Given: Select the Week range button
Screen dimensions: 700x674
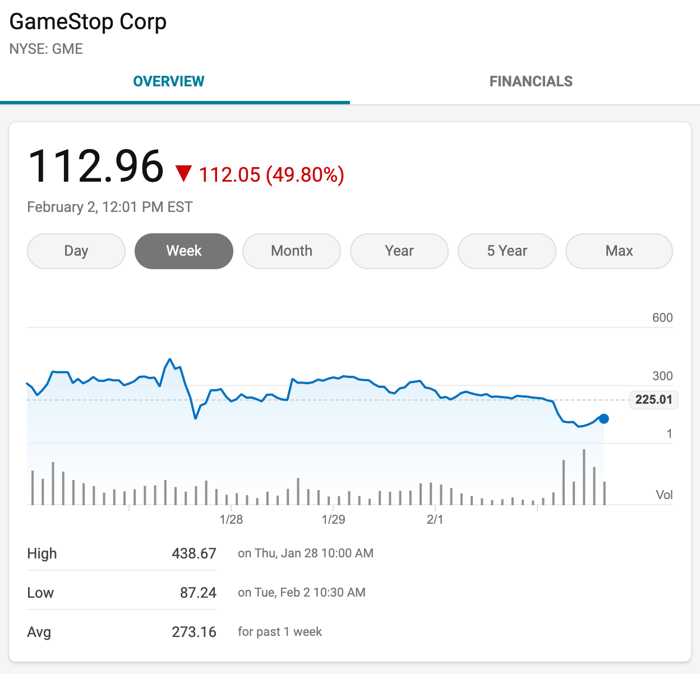Looking at the screenshot, I should tap(184, 251).
